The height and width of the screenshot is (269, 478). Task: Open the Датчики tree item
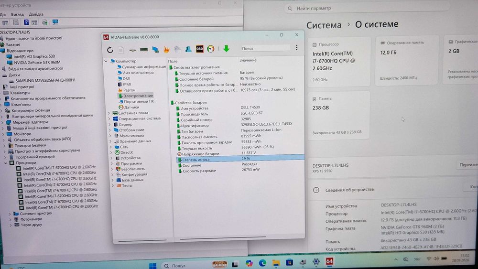click(x=129, y=107)
